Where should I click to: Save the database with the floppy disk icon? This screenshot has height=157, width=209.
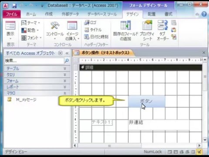14,6
